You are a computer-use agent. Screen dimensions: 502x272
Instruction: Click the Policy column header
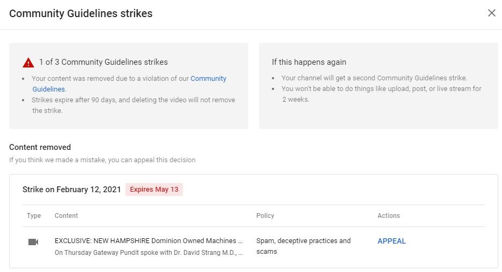point(265,216)
